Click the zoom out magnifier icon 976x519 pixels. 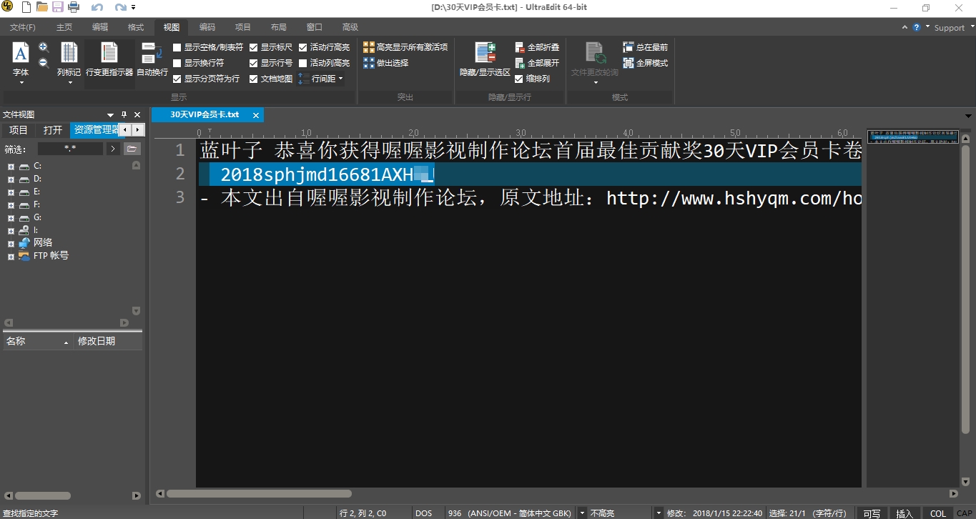(44, 62)
